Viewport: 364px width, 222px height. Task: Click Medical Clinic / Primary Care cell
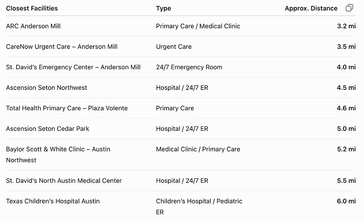pos(198,149)
